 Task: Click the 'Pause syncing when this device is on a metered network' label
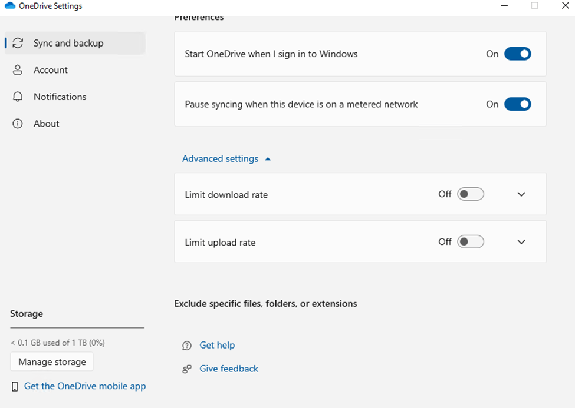click(x=301, y=104)
